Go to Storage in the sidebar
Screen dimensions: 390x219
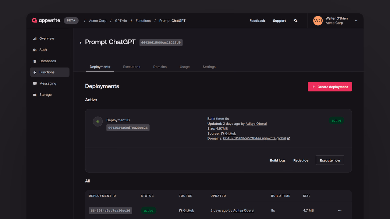pyautogui.click(x=50, y=95)
